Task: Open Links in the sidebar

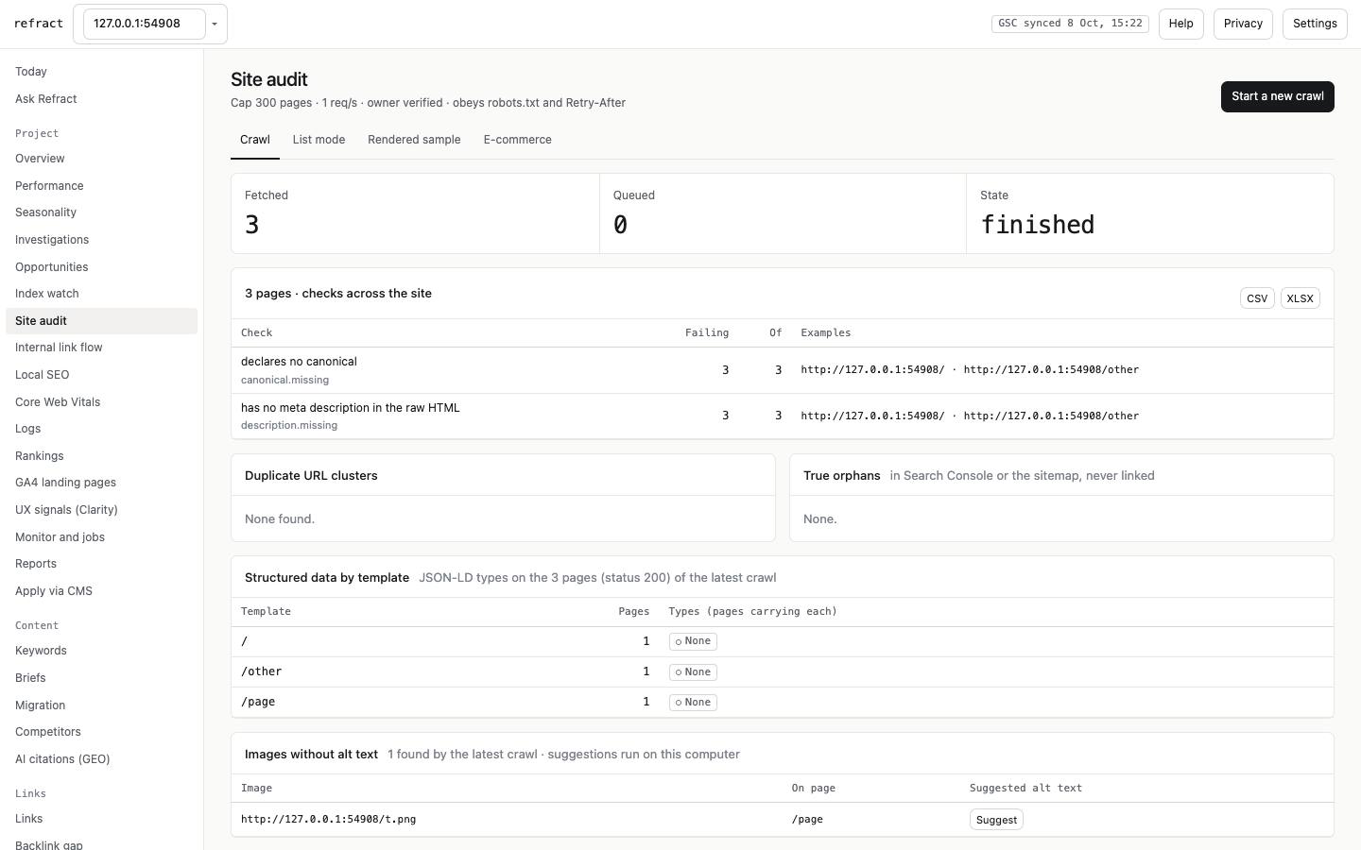Action: [101, 819]
